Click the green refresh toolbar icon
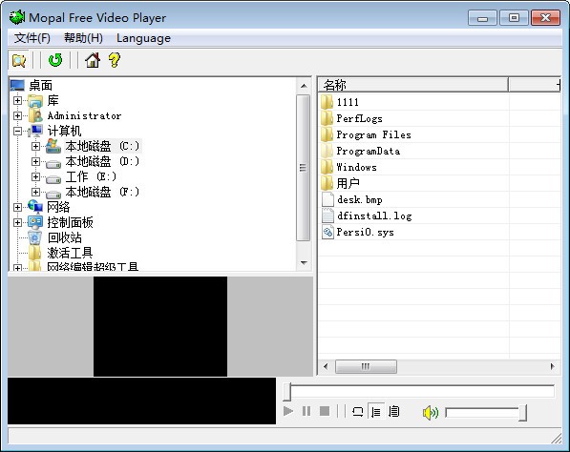The image size is (570, 452). [55, 60]
